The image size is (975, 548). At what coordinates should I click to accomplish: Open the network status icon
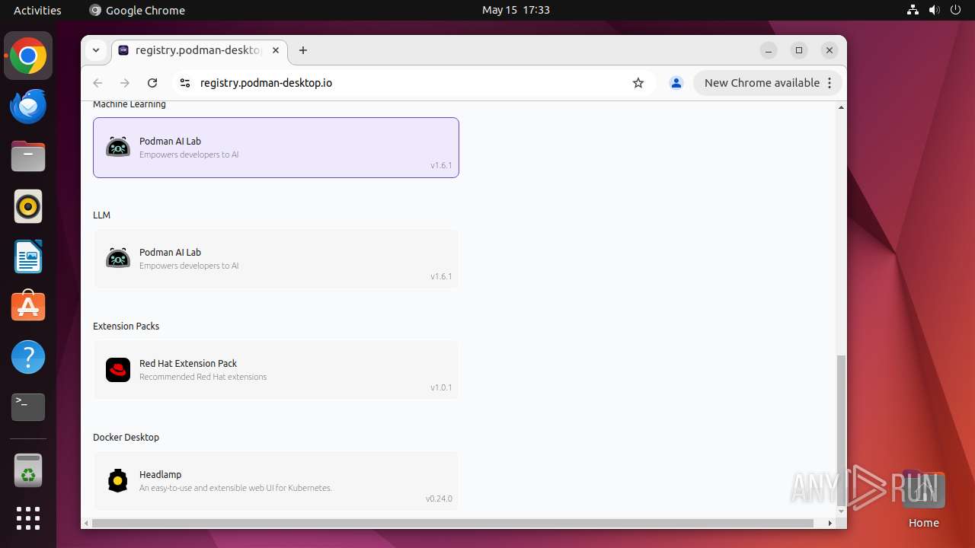[x=913, y=10]
